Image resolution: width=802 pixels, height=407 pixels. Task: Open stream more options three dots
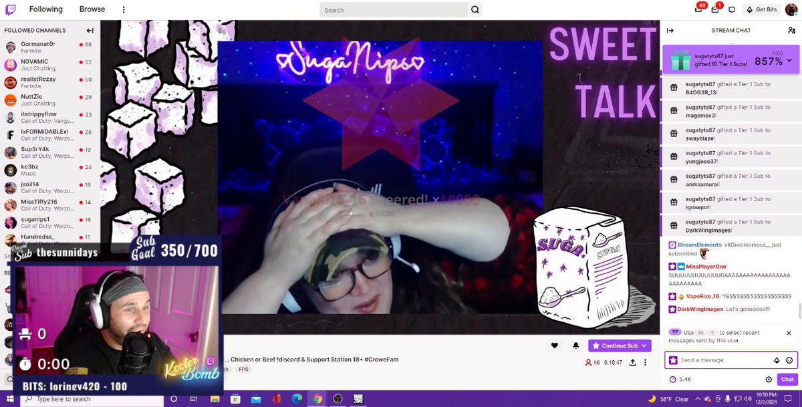click(x=645, y=362)
